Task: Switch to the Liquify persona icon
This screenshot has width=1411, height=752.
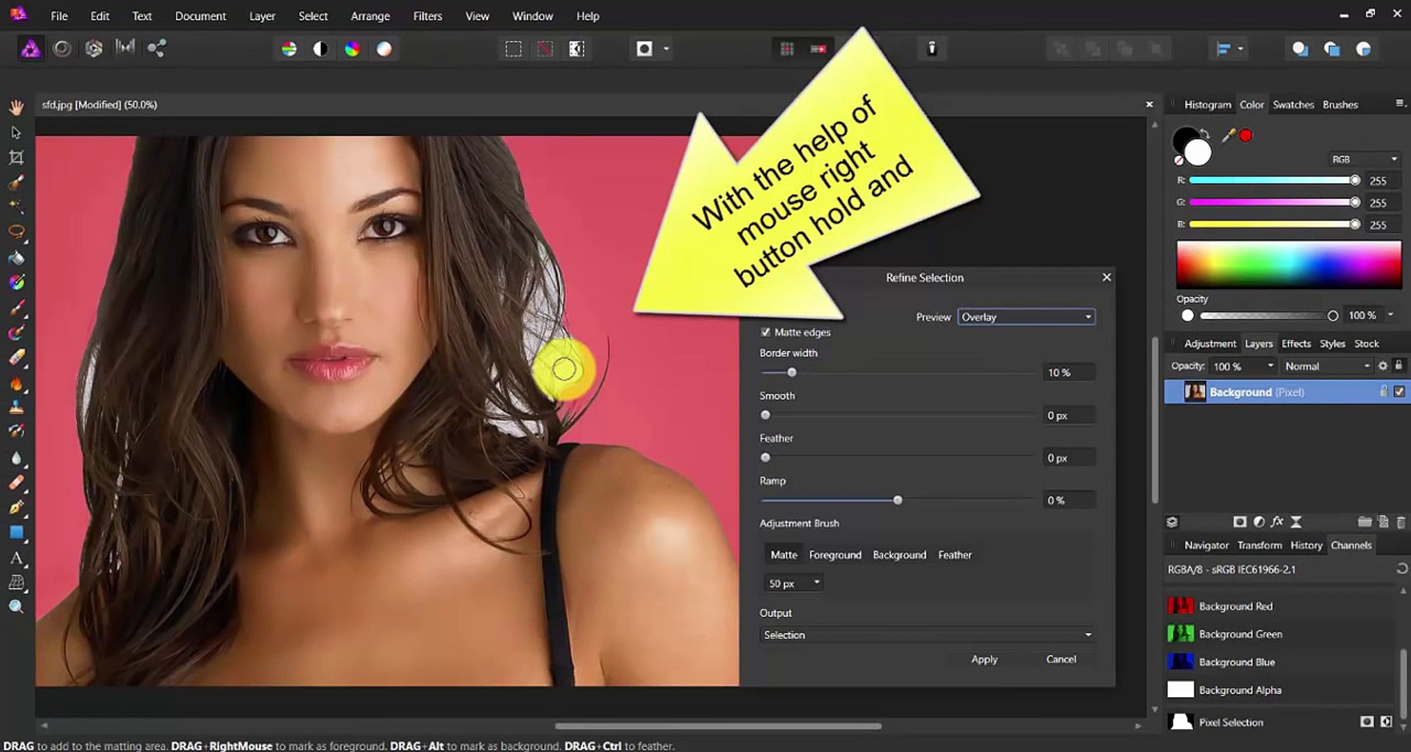Action: pyautogui.click(x=62, y=49)
